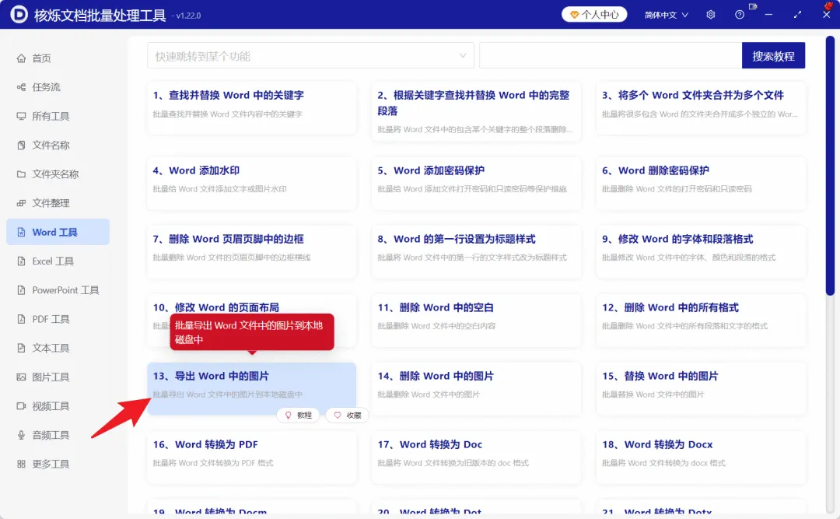This screenshot has height=519, width=840.
Task: Click the organize icon beside 文件整理
Action: [21, 203]
